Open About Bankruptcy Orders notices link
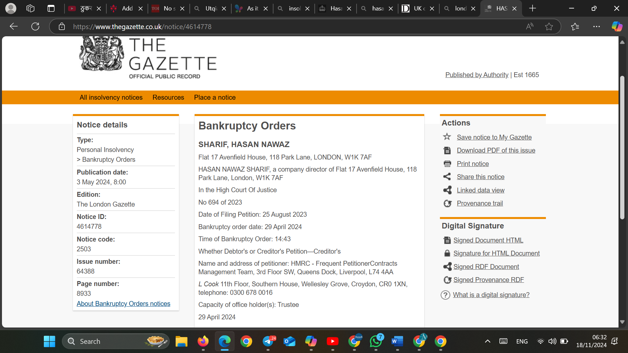 point(123,304)
